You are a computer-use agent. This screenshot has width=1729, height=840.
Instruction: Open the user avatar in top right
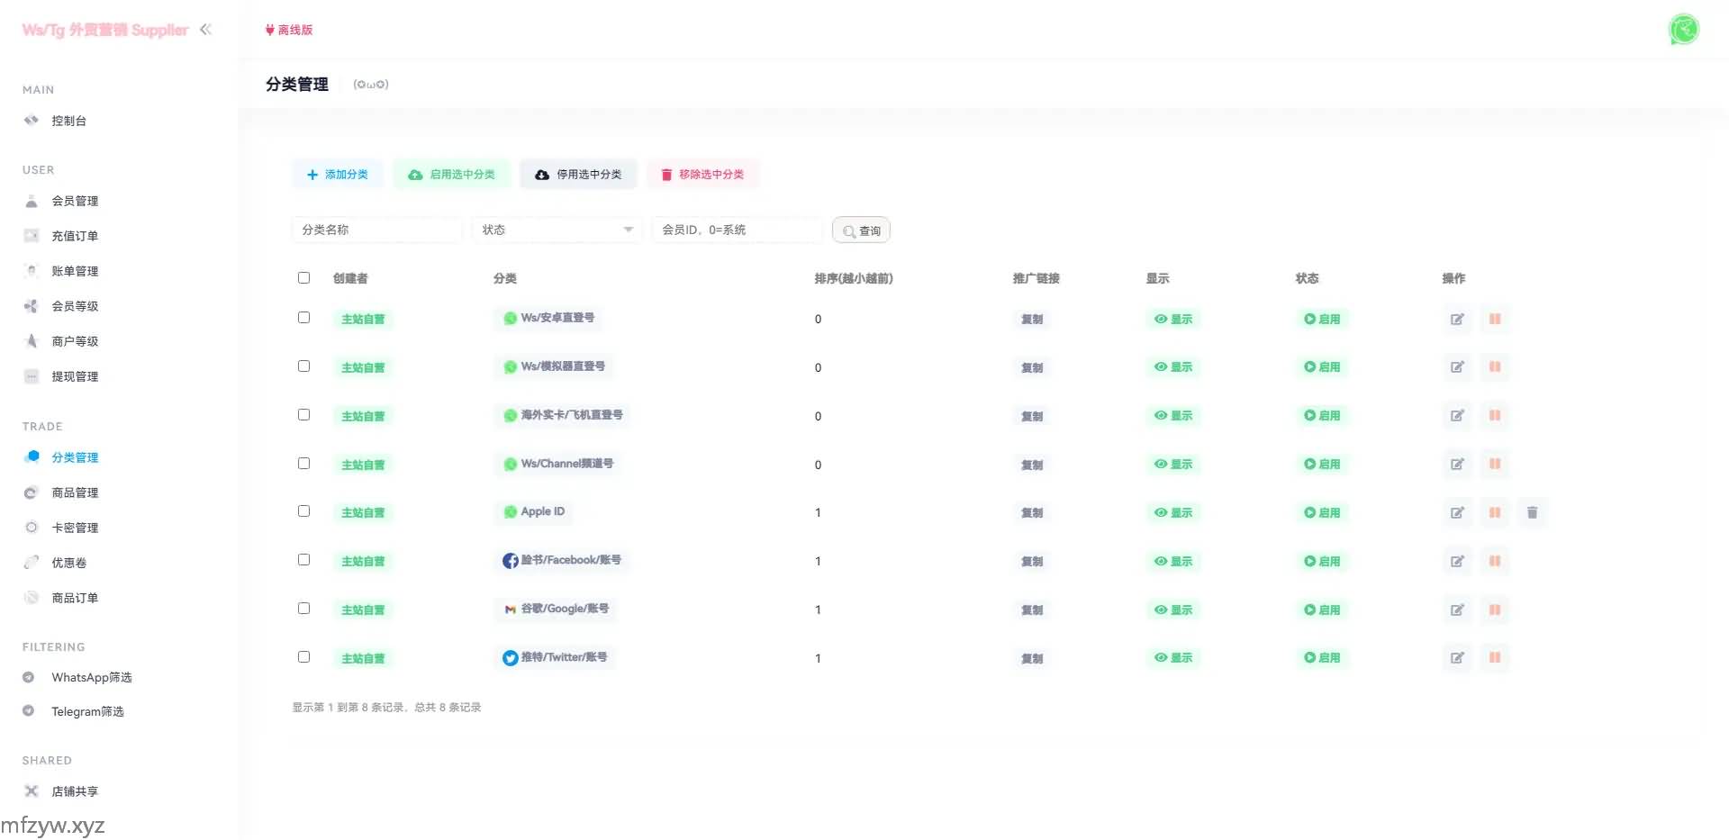click(x=1683, y=30)
